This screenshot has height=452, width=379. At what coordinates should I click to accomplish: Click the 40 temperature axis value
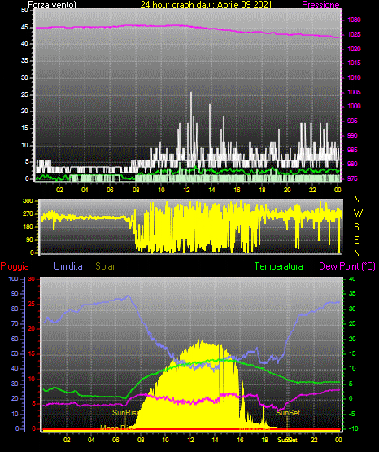[x=352, y=279]
